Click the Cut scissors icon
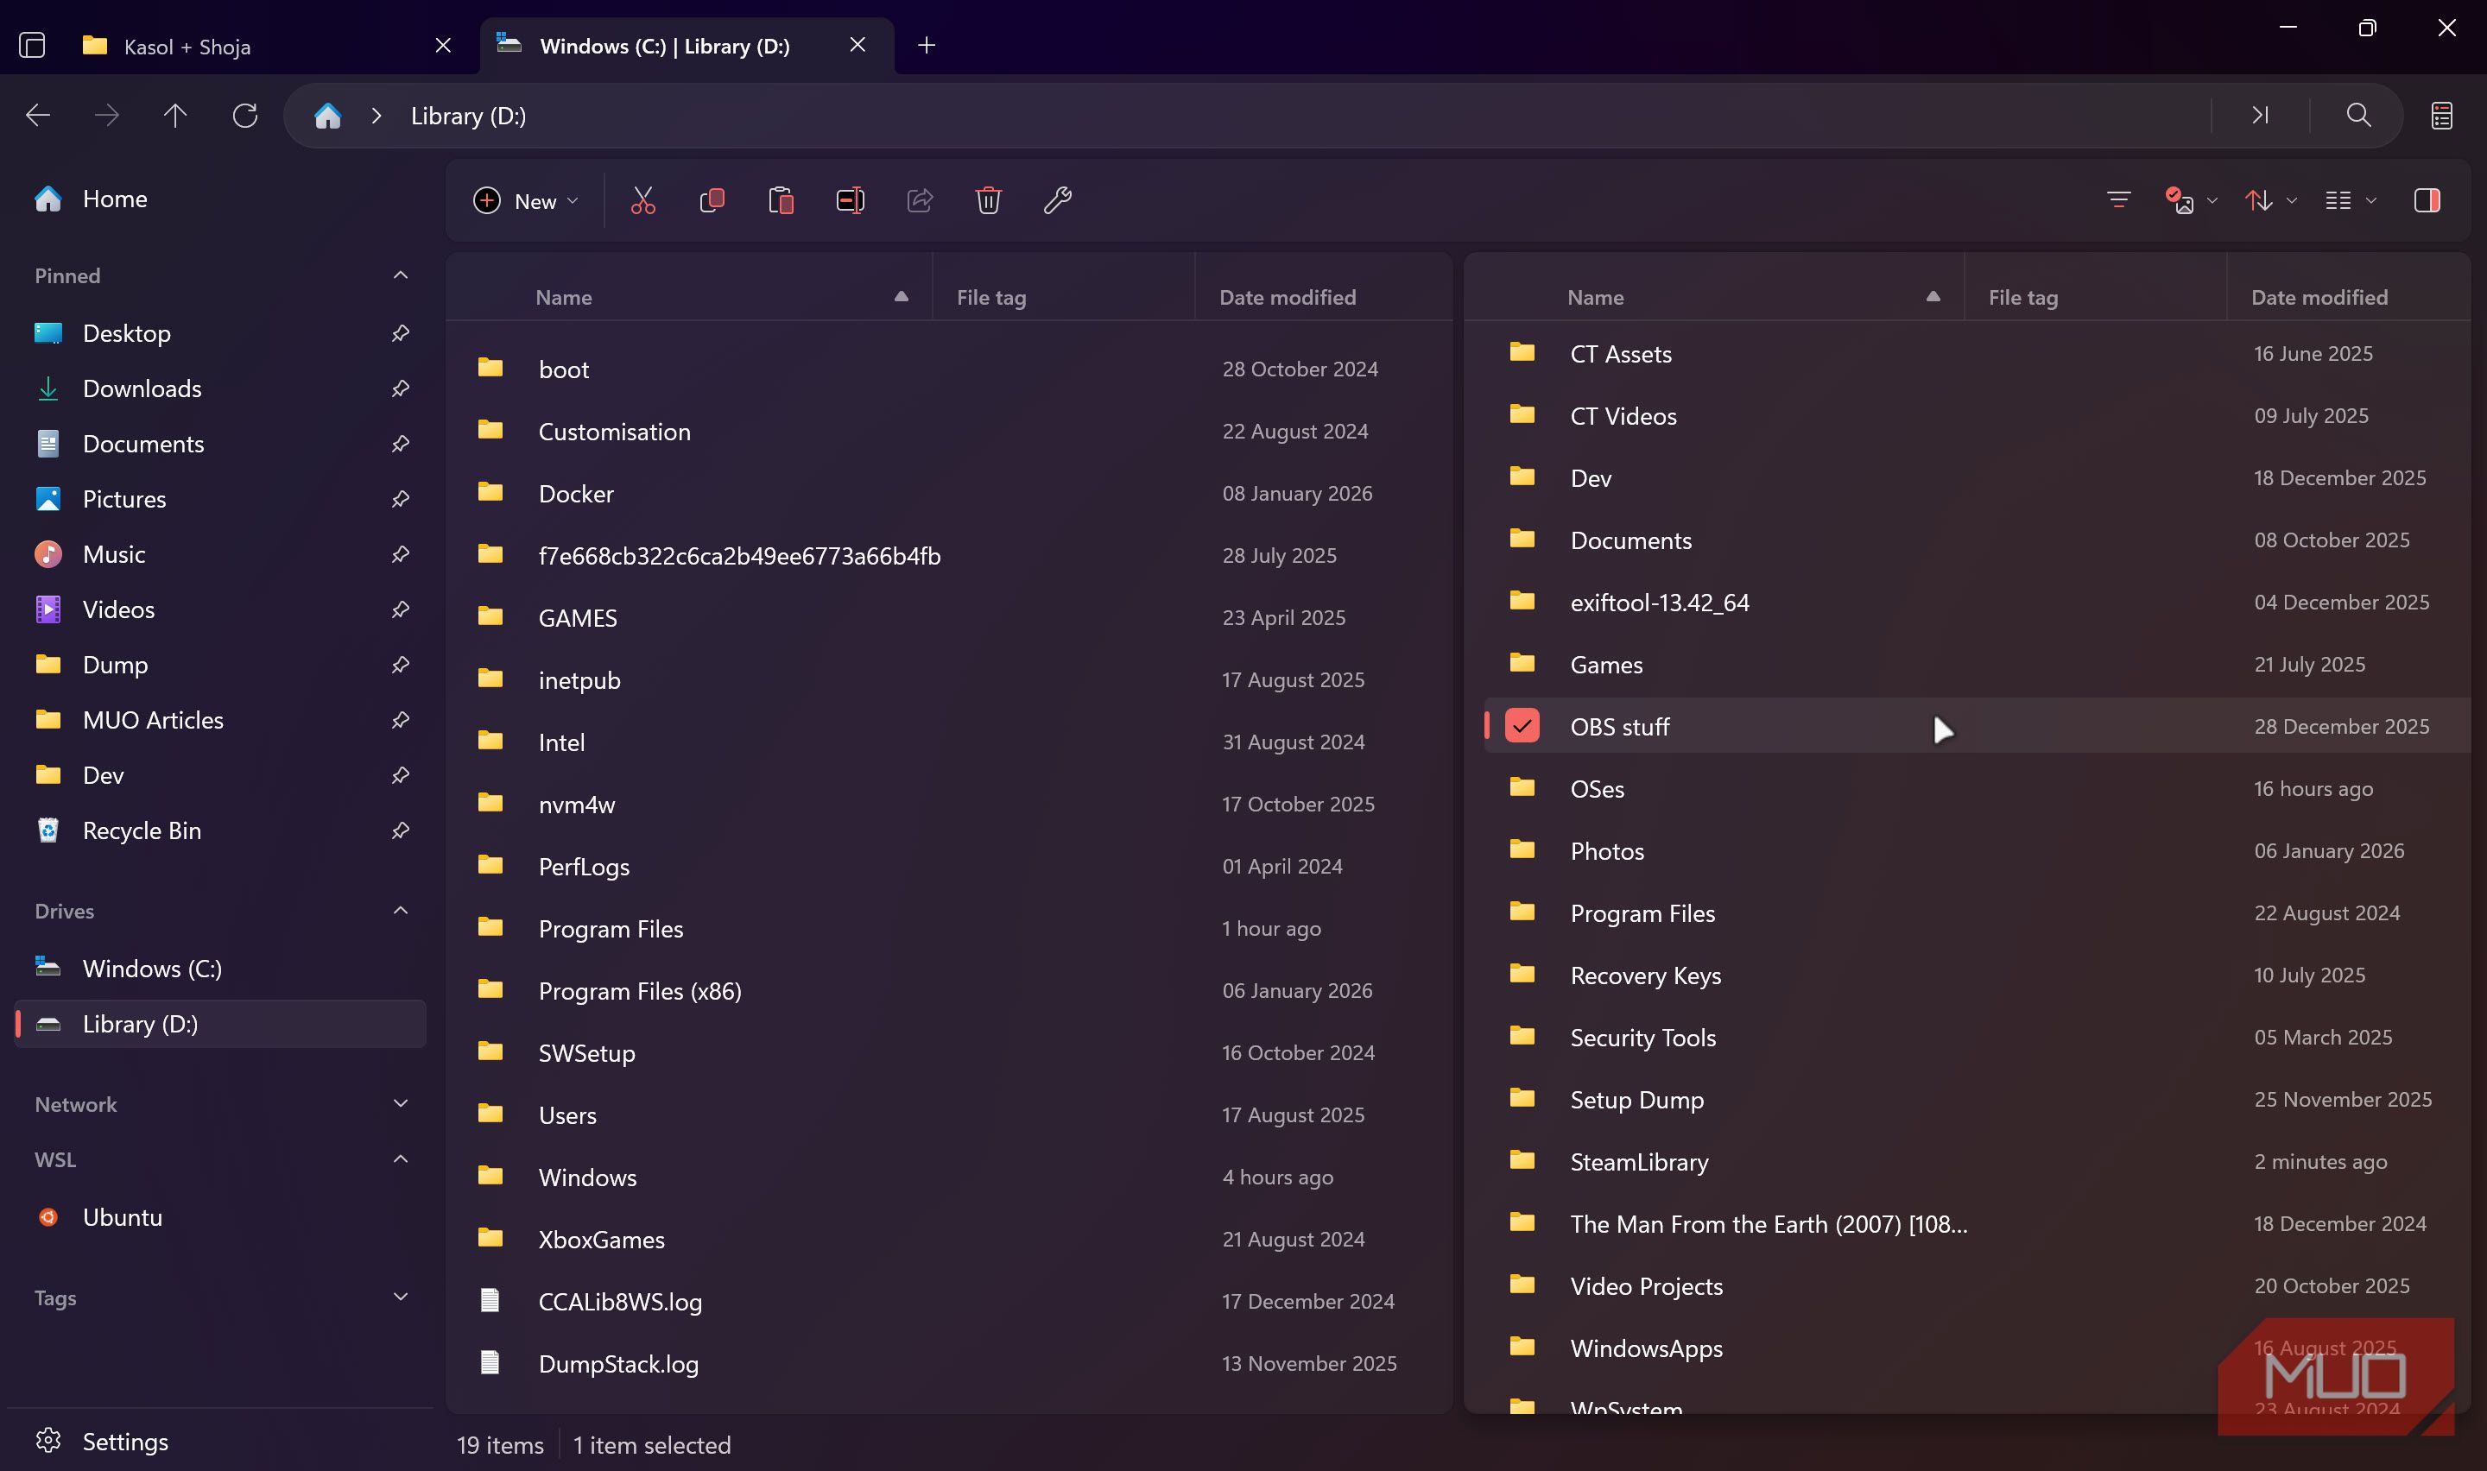2487x1471 pixels. (x=643, y=201)
